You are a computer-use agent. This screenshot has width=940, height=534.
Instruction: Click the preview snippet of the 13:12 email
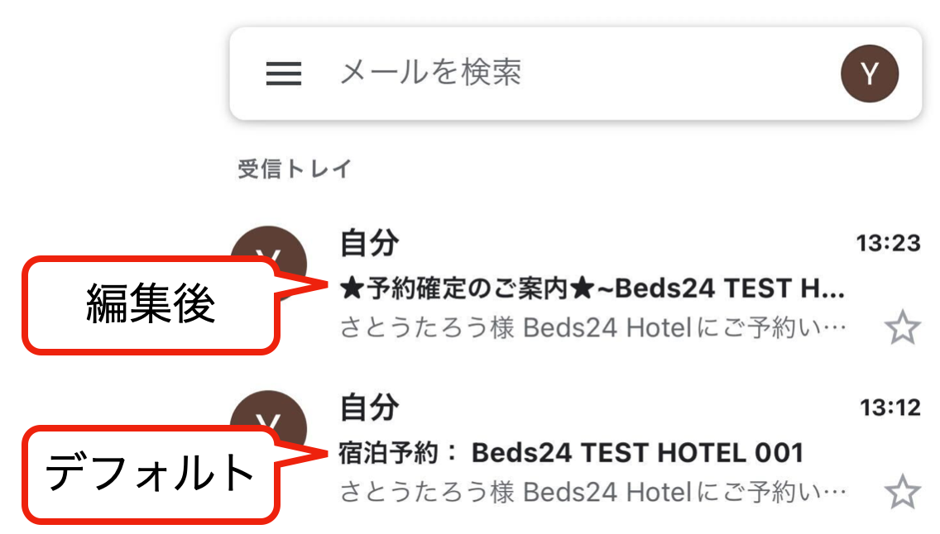(592, 493)
